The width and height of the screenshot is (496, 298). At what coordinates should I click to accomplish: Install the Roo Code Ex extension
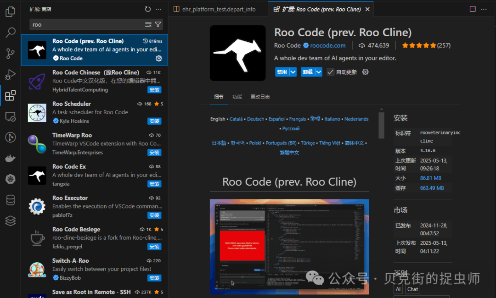[154, 184]
